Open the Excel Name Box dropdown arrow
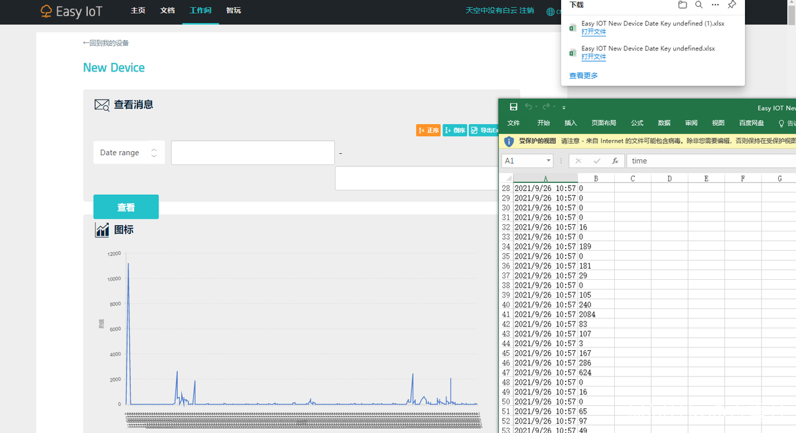The height and width of the screenshot is (433, 796). (x=549, y=161)
